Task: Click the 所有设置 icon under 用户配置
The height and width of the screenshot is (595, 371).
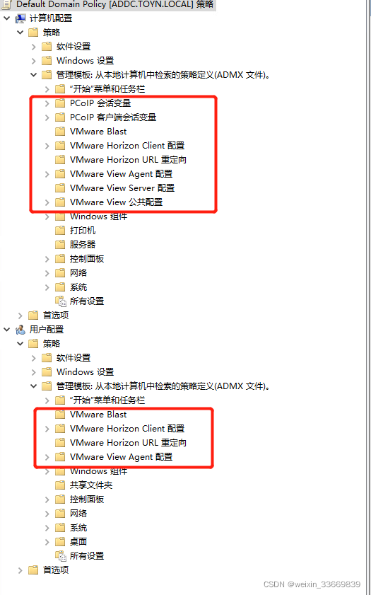Action: (x=60, y=556)
